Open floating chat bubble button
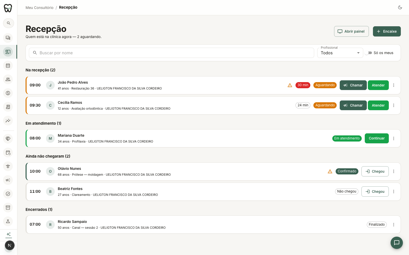Viewport: 409px width, 255px height. coord(397,243)
